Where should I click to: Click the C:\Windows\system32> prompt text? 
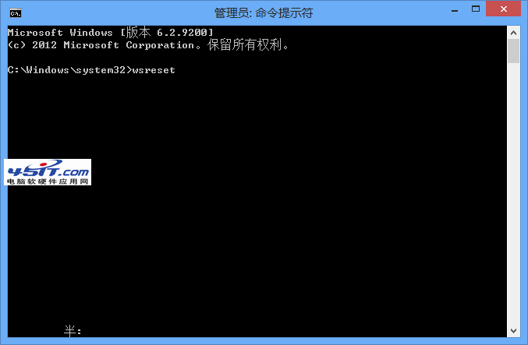click(x=69, y=70)
